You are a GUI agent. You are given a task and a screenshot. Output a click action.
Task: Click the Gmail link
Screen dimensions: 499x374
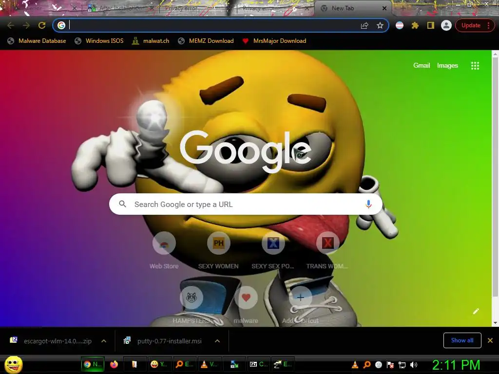[x=422, y=66]
